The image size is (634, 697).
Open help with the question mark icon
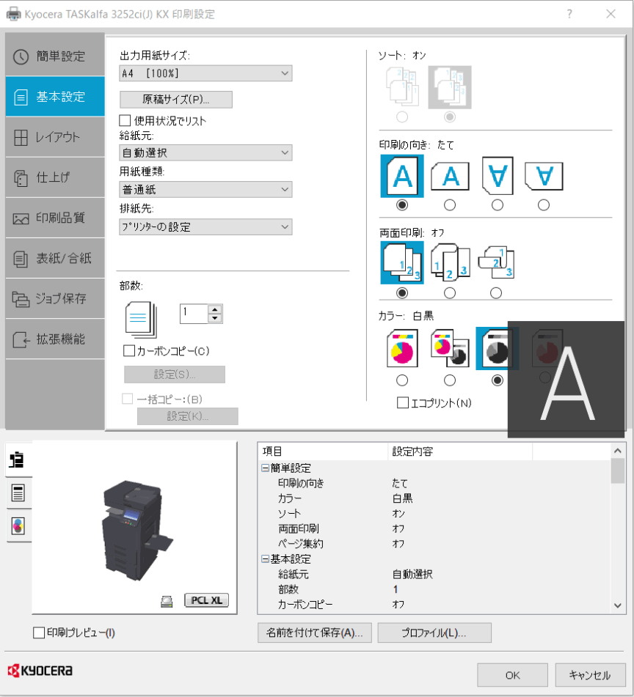[x=569, y=14]
